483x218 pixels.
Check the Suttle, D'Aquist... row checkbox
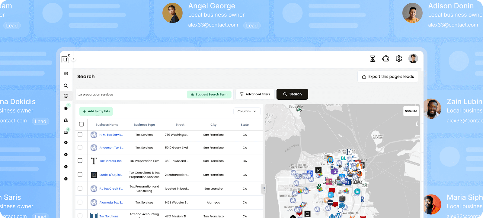[80, 174]
